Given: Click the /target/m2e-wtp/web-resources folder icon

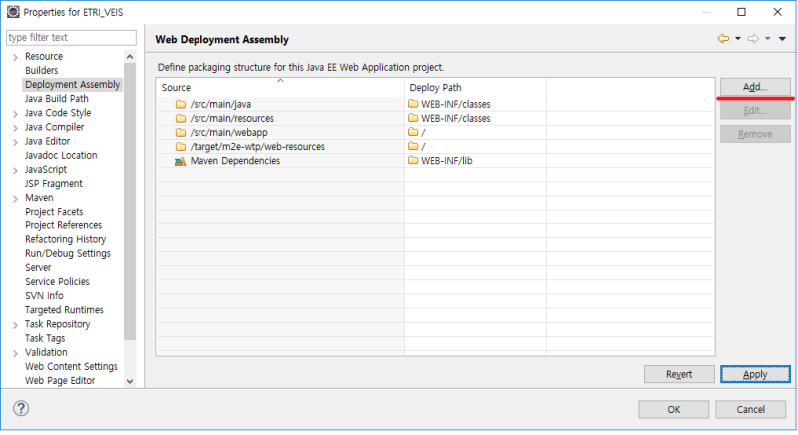Looking at the screenshot, I should [x=181, y=147].
